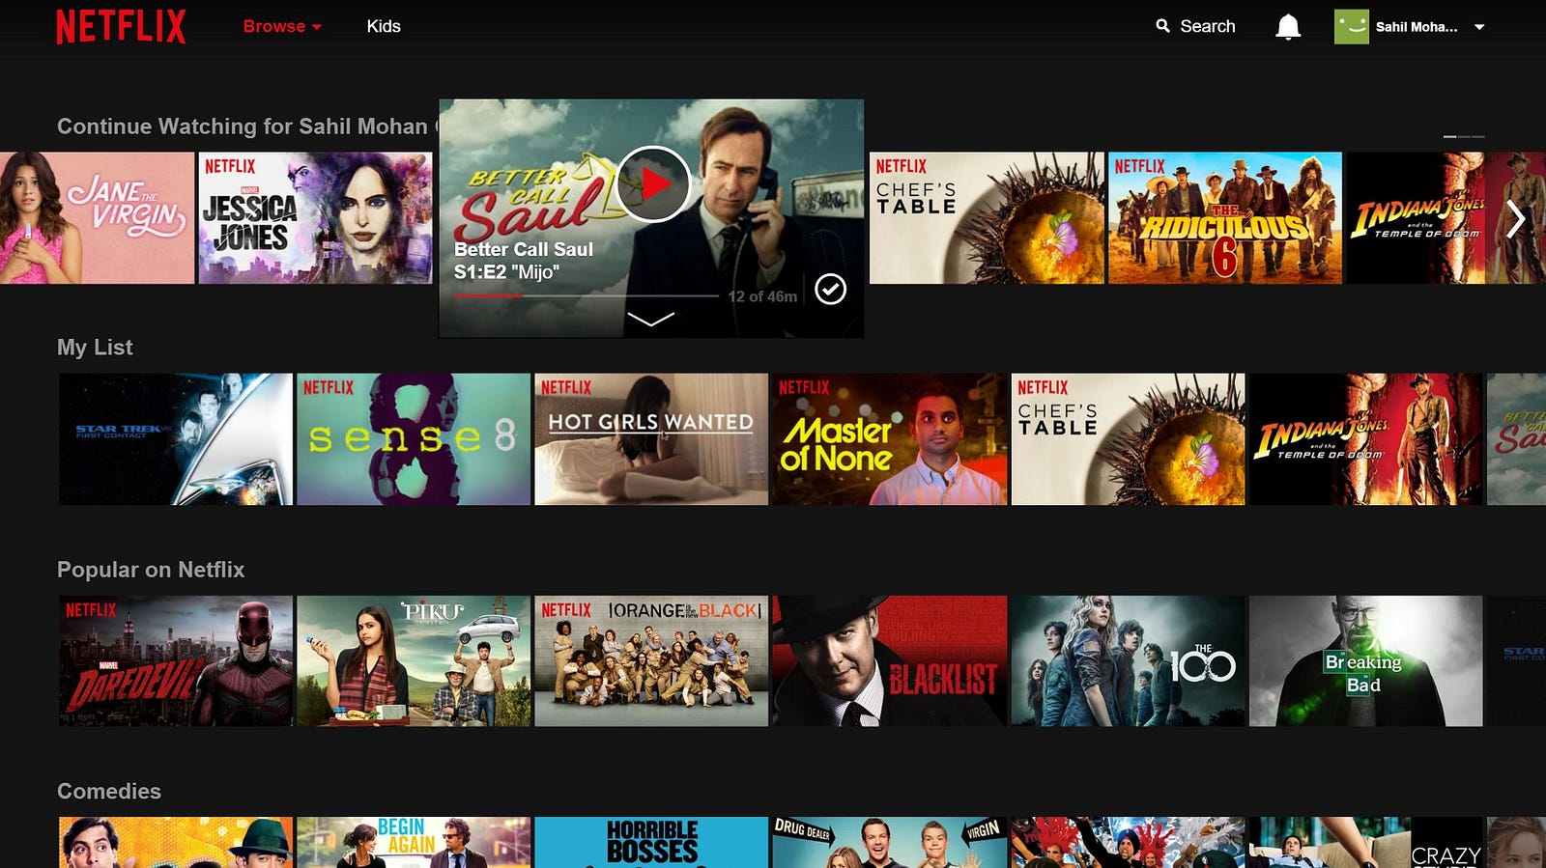
Task: Switch to the Kids section
Action: tap(384, 27)
